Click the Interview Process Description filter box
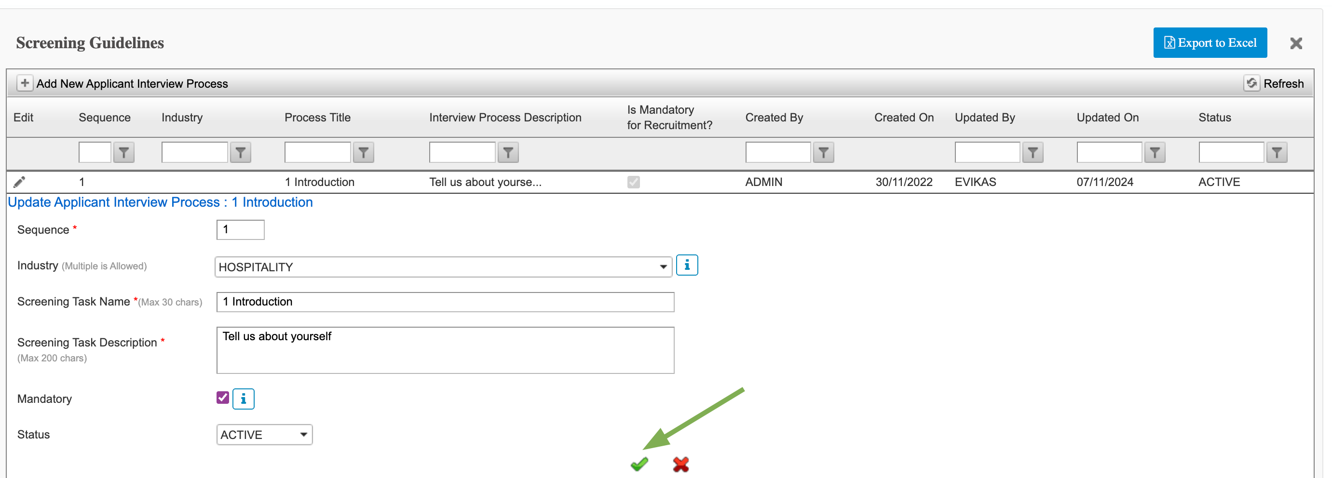This screenshot has width=1332, height=478. point(462,152)
